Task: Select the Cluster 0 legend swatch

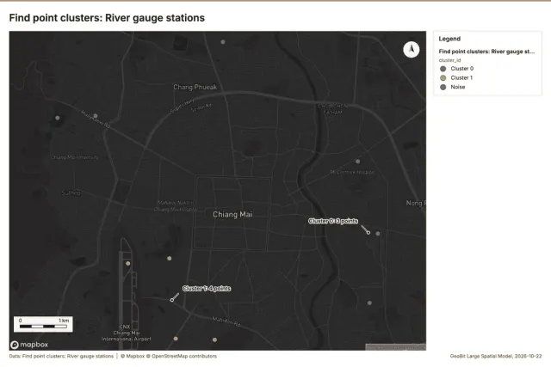Action: (x=443, y=69)
